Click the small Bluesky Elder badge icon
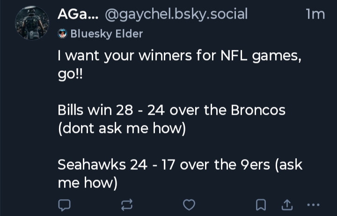Viewport: 337px width, 216px height. (x=62, y=34)
